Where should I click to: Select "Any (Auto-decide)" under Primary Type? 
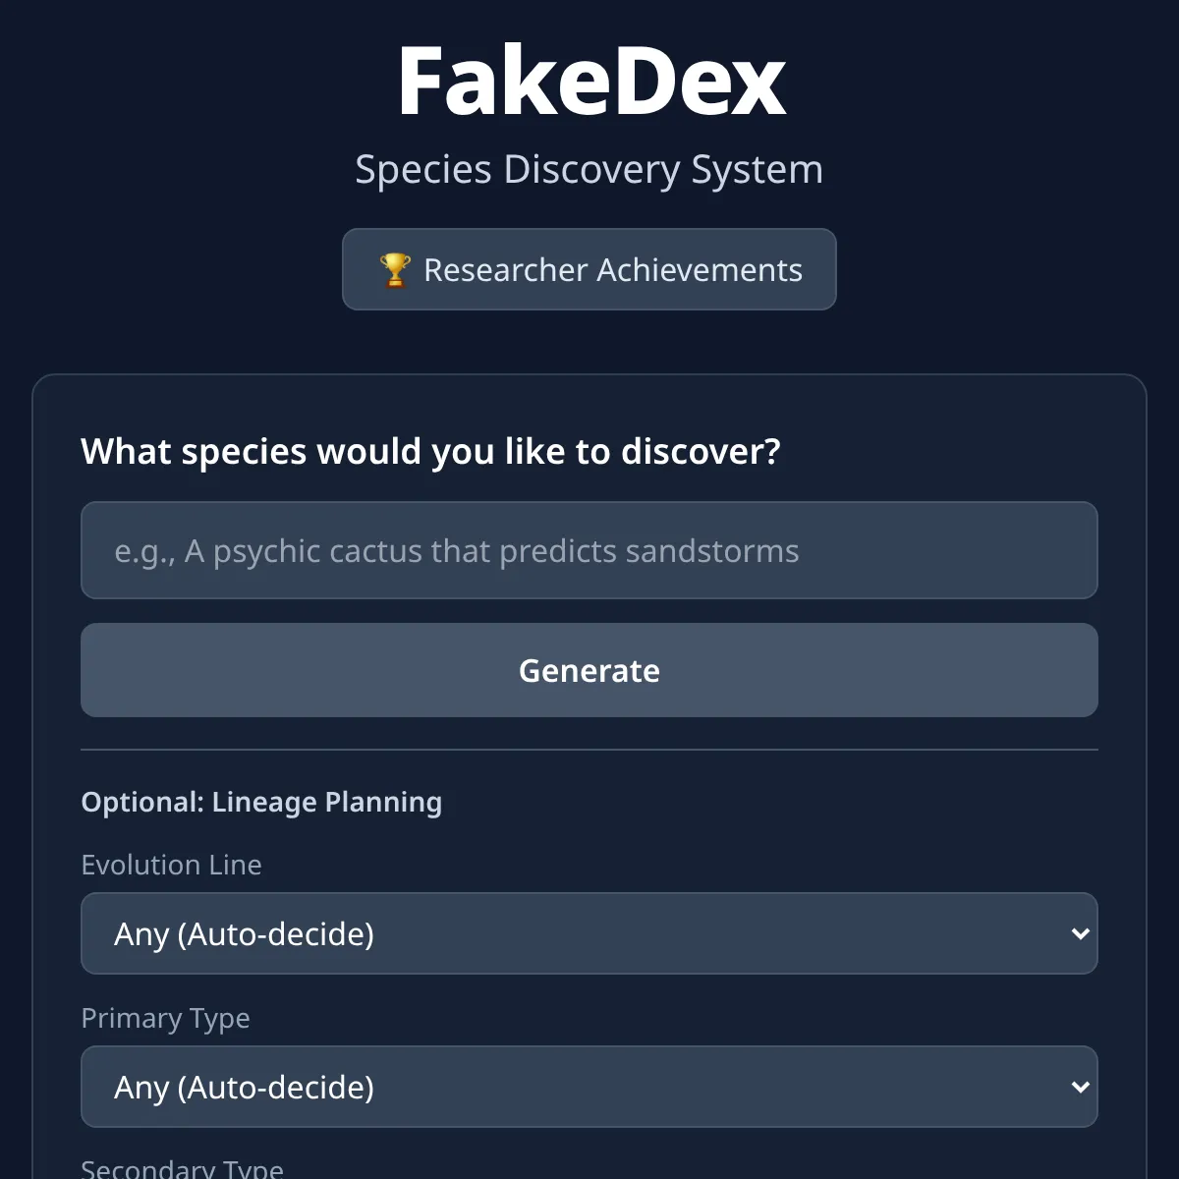(x=244, y=1087)
